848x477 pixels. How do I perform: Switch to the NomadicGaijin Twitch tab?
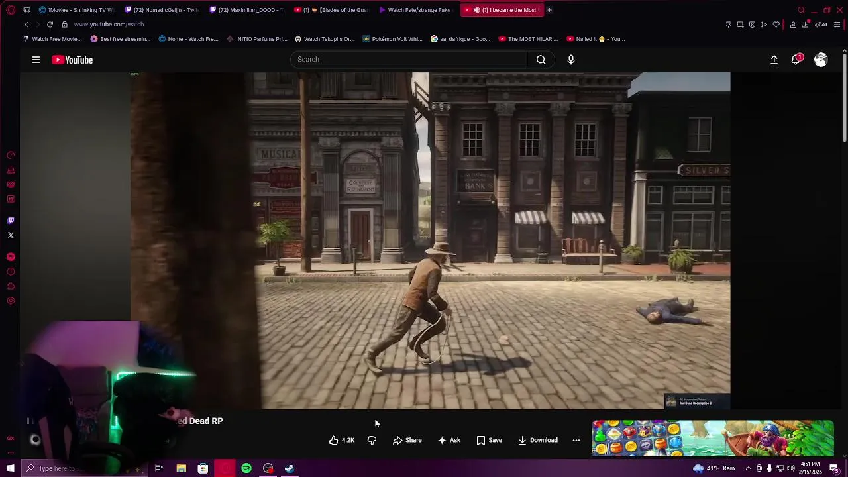pos(161,10)
